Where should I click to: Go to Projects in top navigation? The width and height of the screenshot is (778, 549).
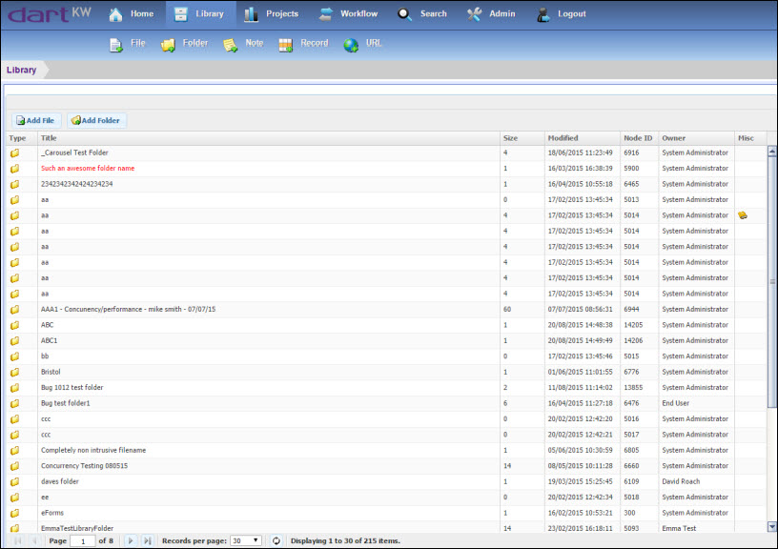click(271, 14)
